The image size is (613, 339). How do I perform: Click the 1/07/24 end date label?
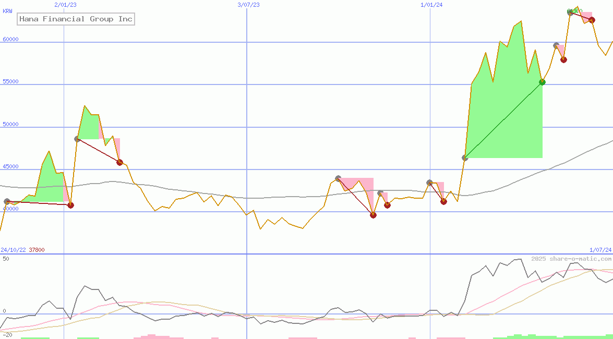(600, 250)
